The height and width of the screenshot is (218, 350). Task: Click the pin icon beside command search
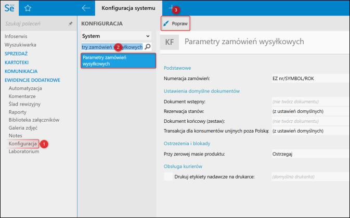pos(70,24)
